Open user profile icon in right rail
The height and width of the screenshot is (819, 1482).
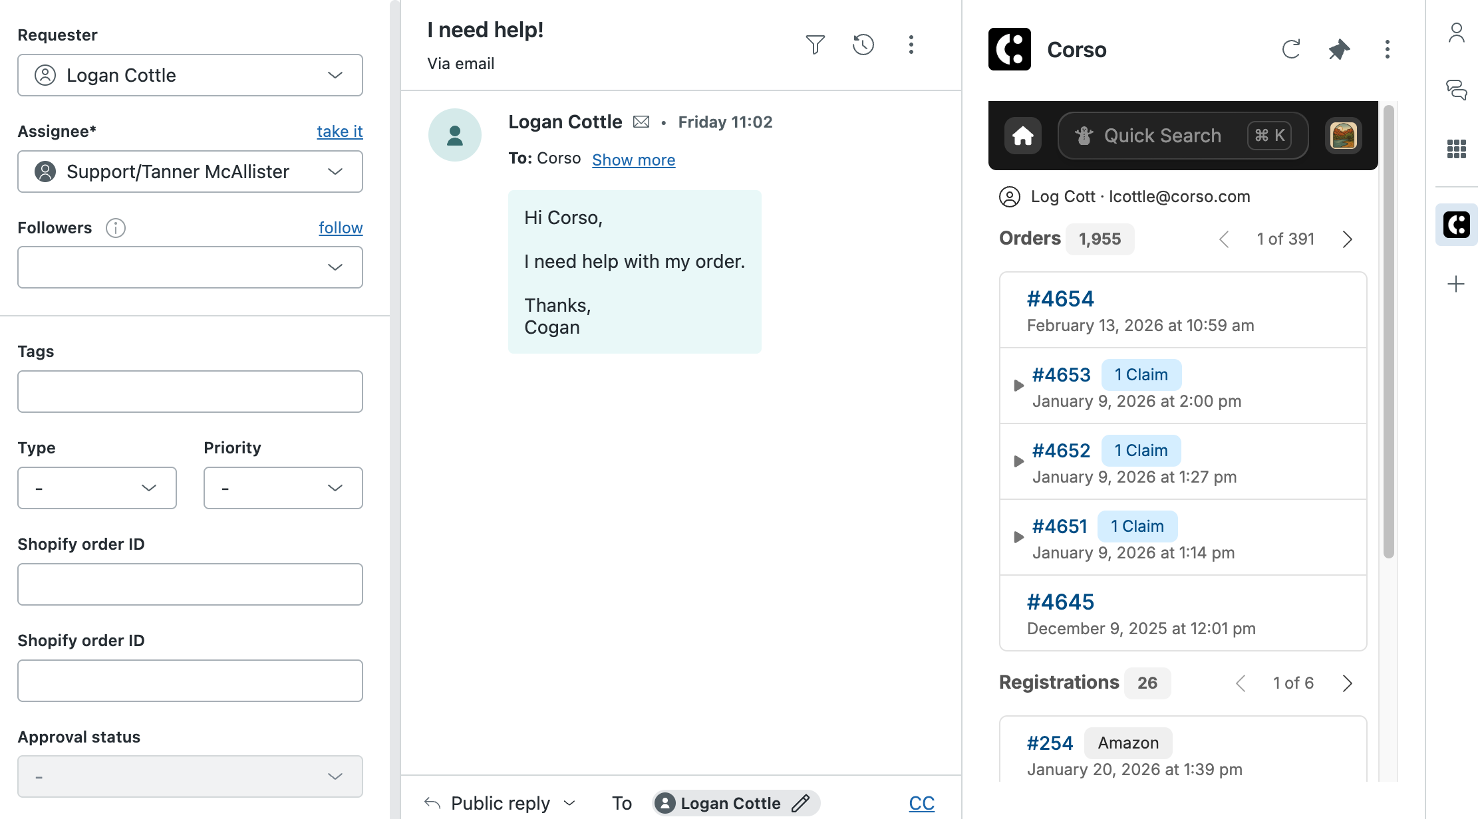(1456, 32)
